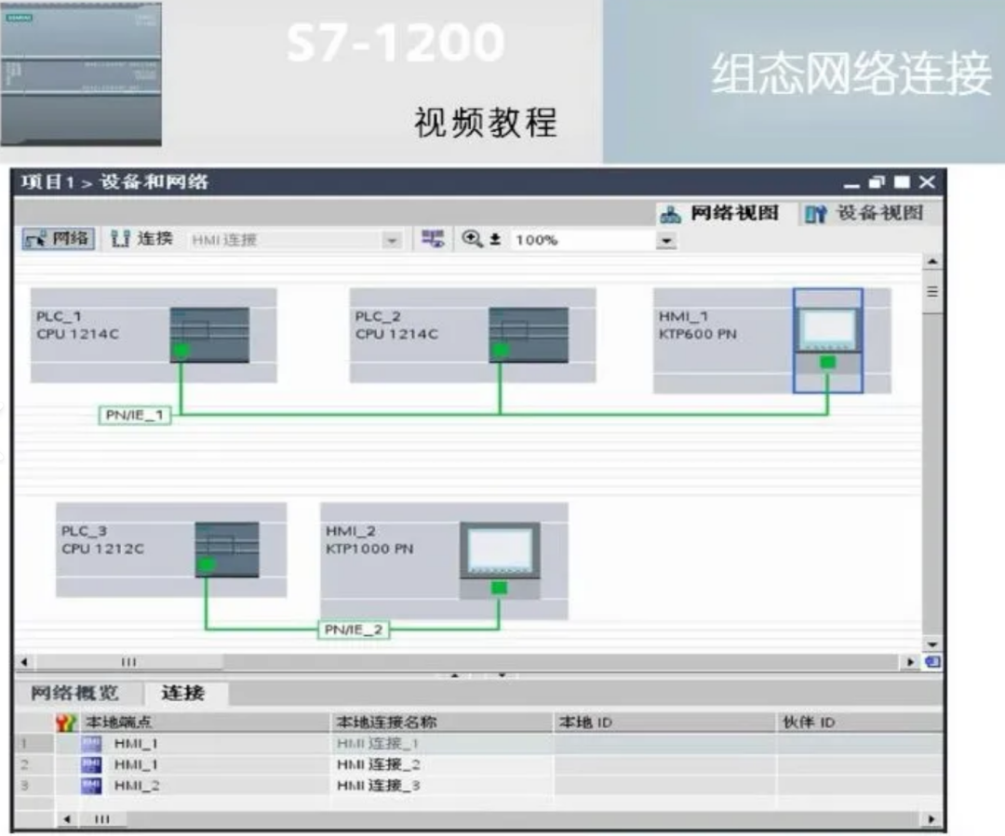Click the HMI icon in table row 3
The width and height of the screenshot is (1005, 836).
[91, 786]
